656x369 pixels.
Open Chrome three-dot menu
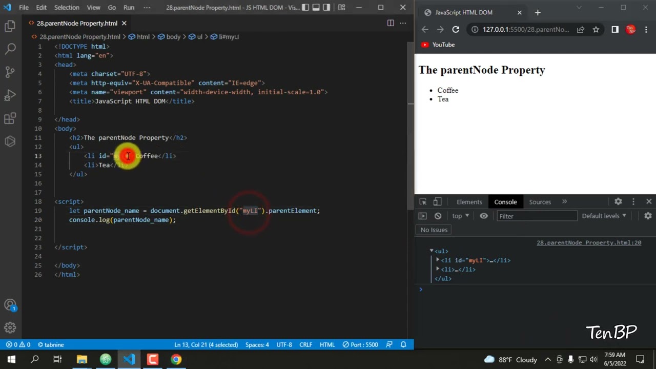coord(646,29)
